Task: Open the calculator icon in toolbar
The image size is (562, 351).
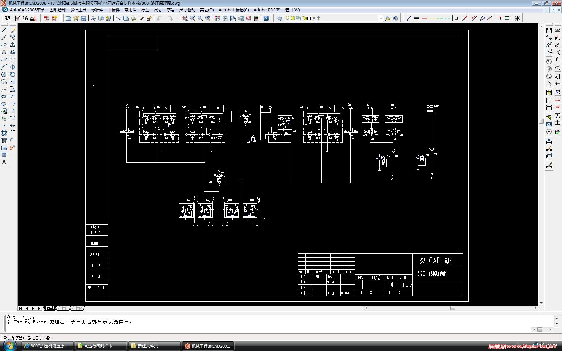Action: (256, 18)
